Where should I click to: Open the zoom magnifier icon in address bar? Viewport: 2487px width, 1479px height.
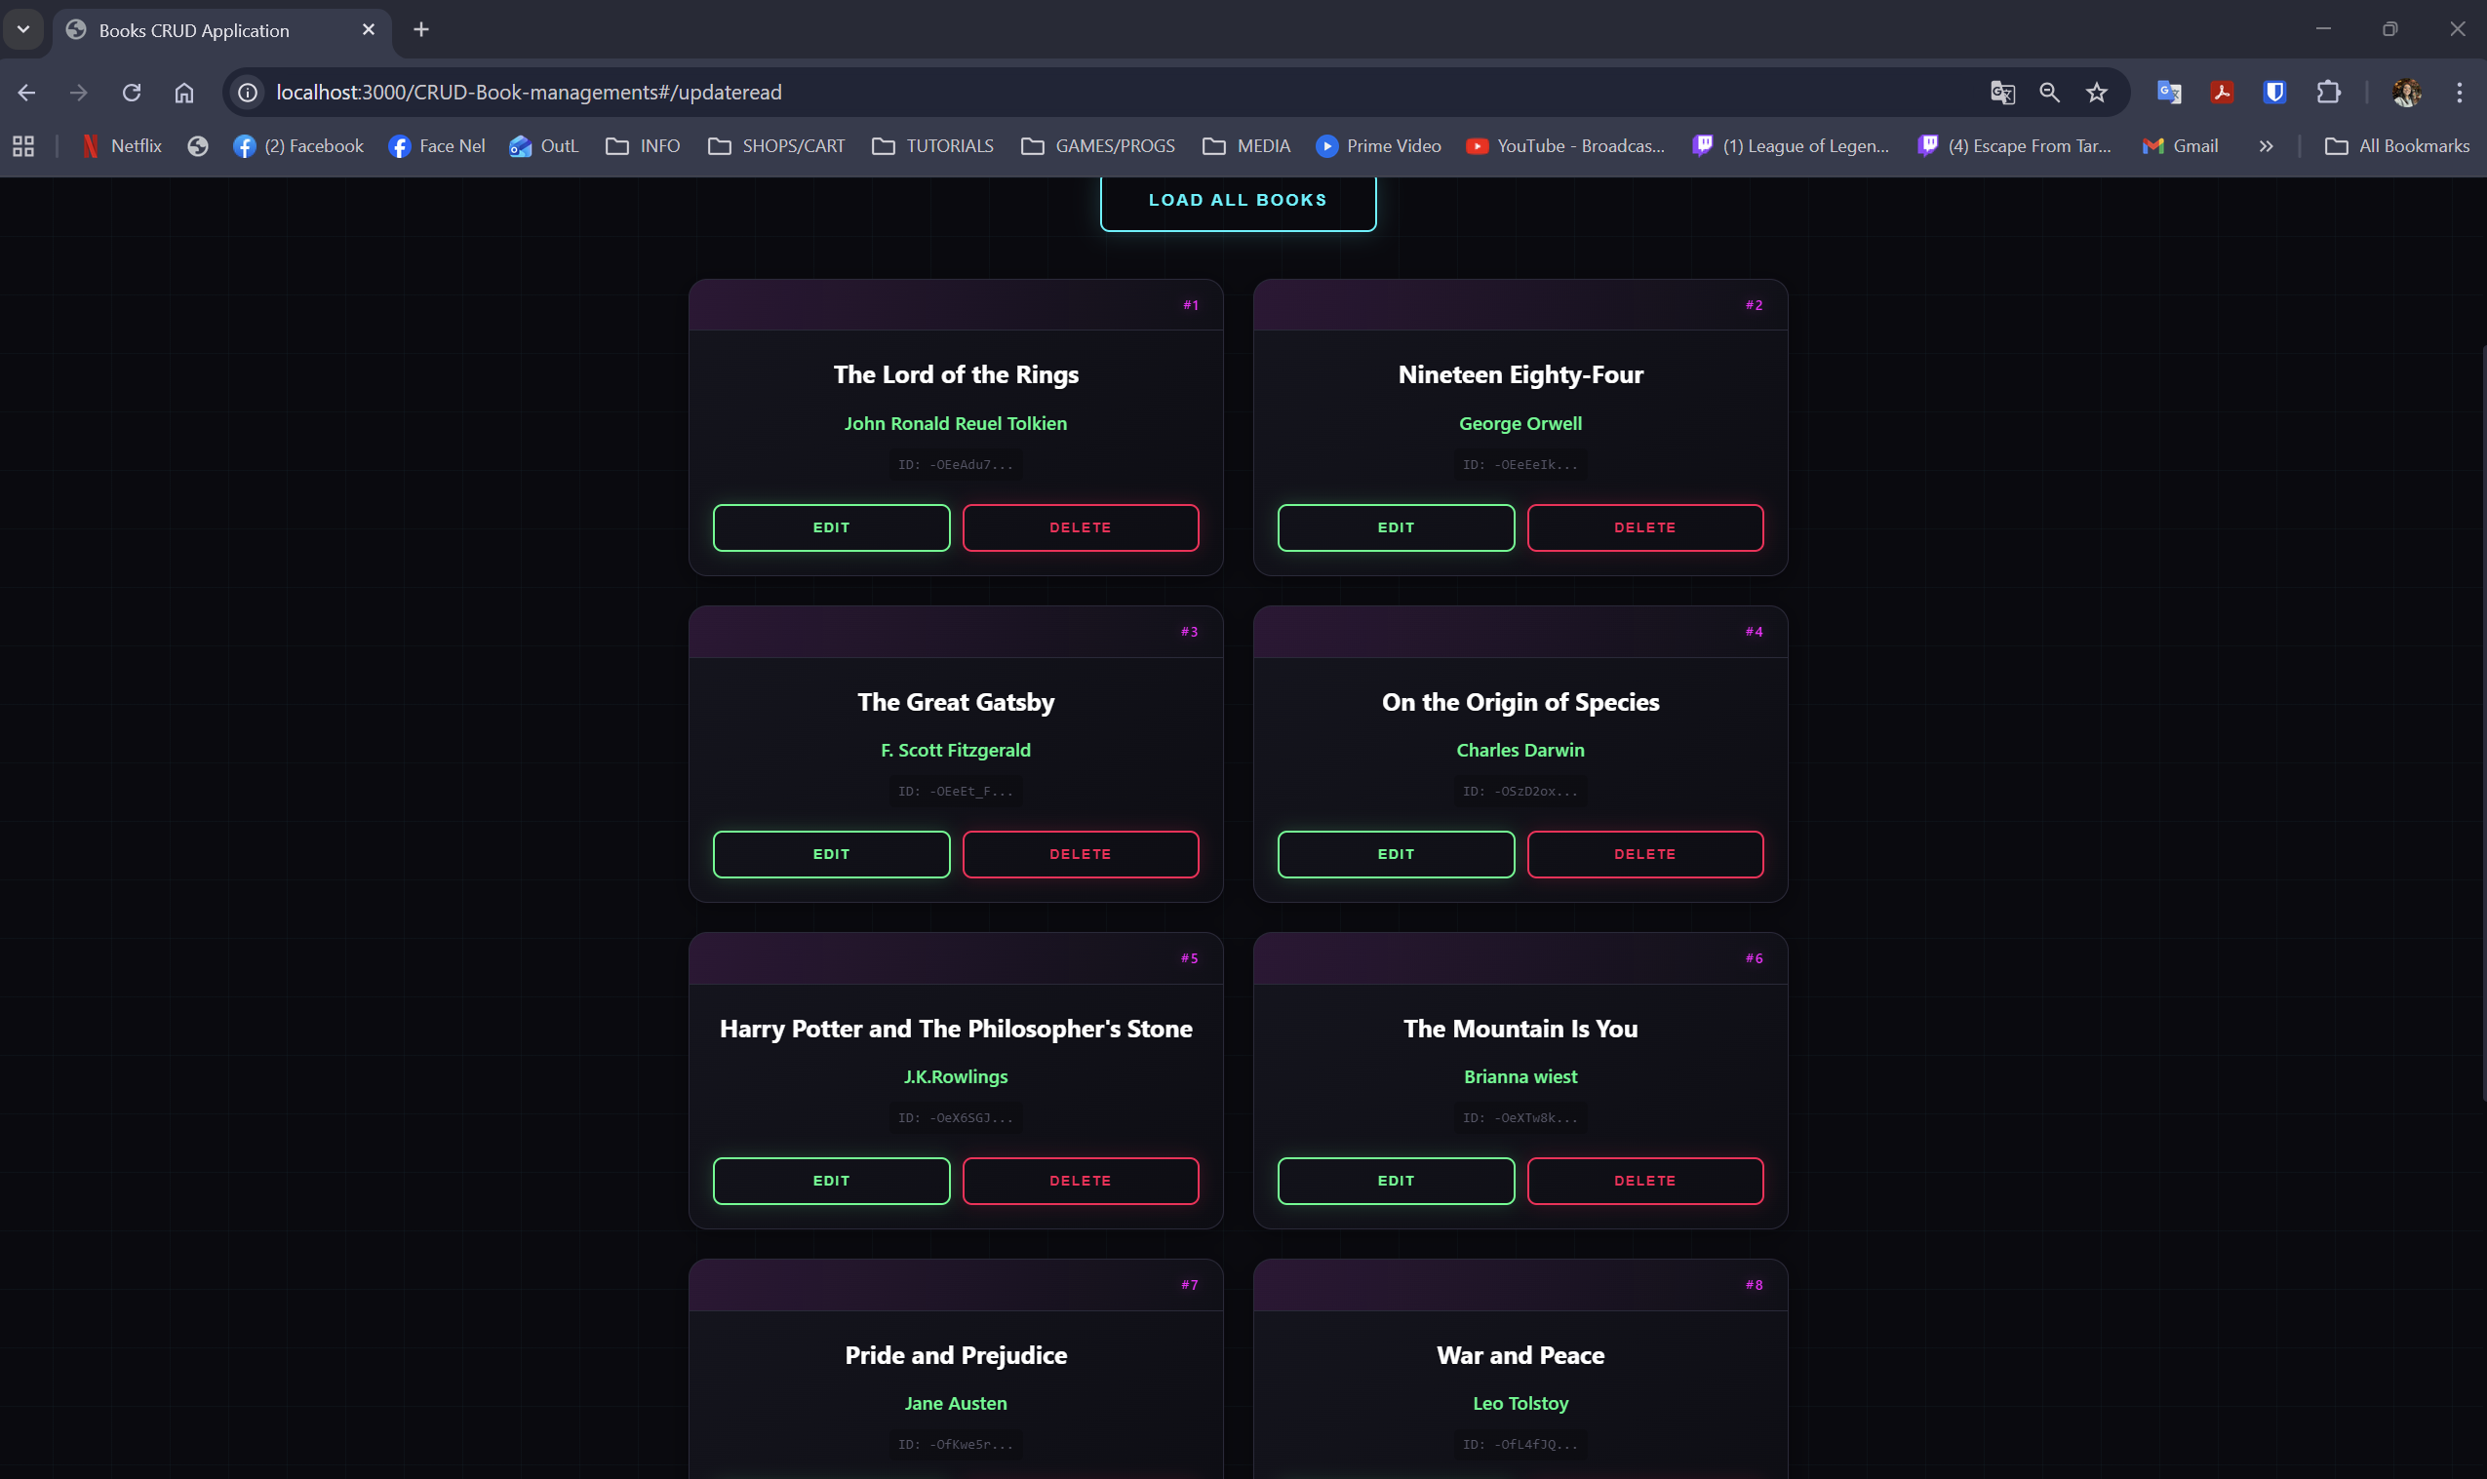click(x=2049, y=93)
